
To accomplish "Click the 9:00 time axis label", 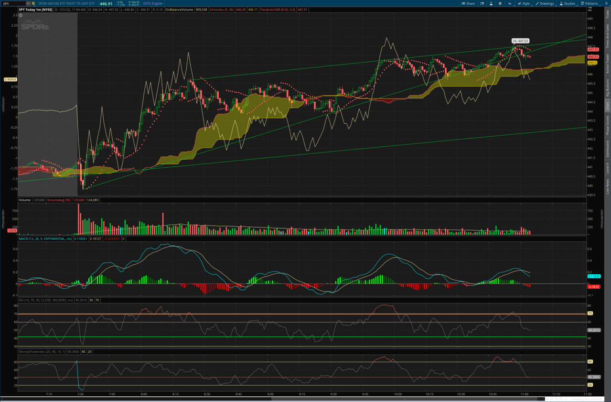I will click(x=270, y=394).
